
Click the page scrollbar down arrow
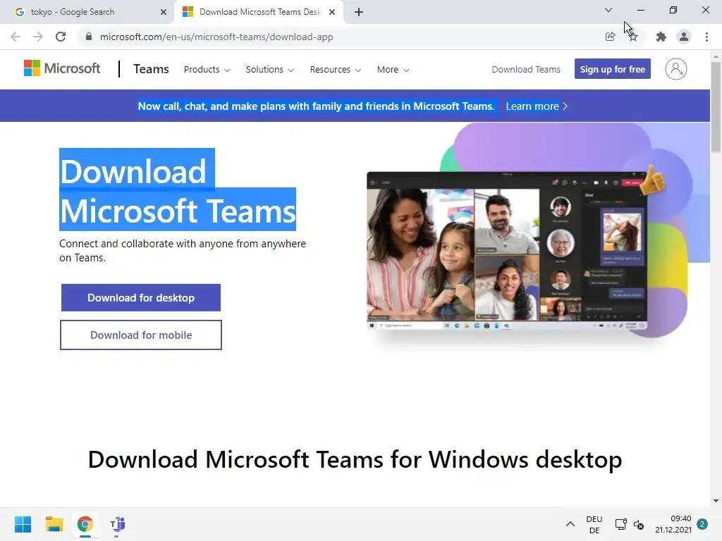click(x=716, y=501)
